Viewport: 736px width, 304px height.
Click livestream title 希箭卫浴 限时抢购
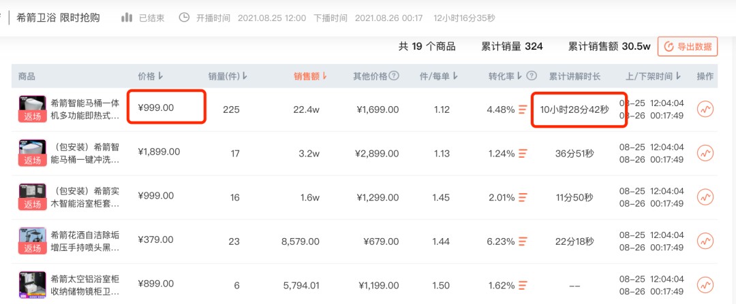tap(58, 18)
